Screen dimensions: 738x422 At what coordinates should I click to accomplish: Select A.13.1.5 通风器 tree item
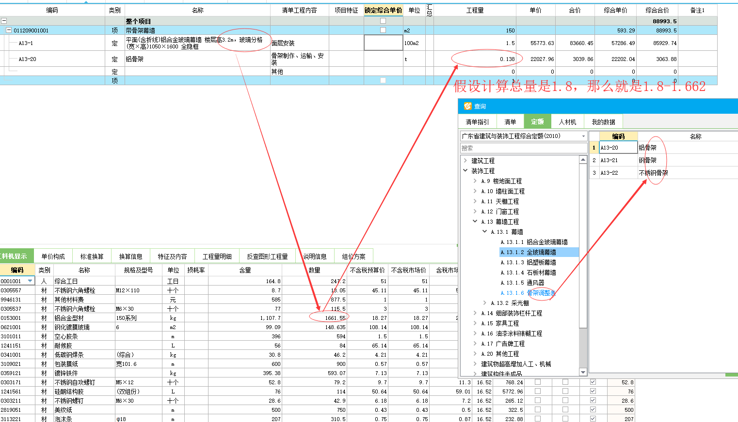pyautogui.click(x=522, y=283)
